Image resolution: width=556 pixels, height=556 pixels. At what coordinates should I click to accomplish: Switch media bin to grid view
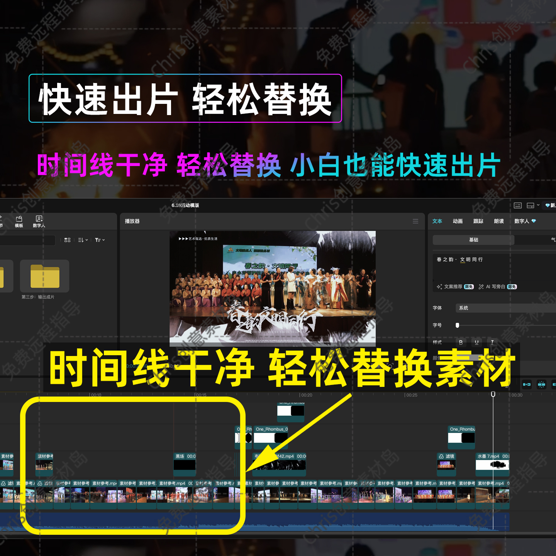point(67,240)
